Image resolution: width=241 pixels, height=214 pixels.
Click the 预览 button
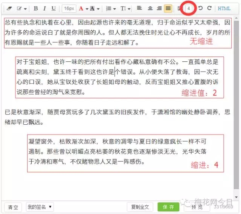(x=197, y=207)
